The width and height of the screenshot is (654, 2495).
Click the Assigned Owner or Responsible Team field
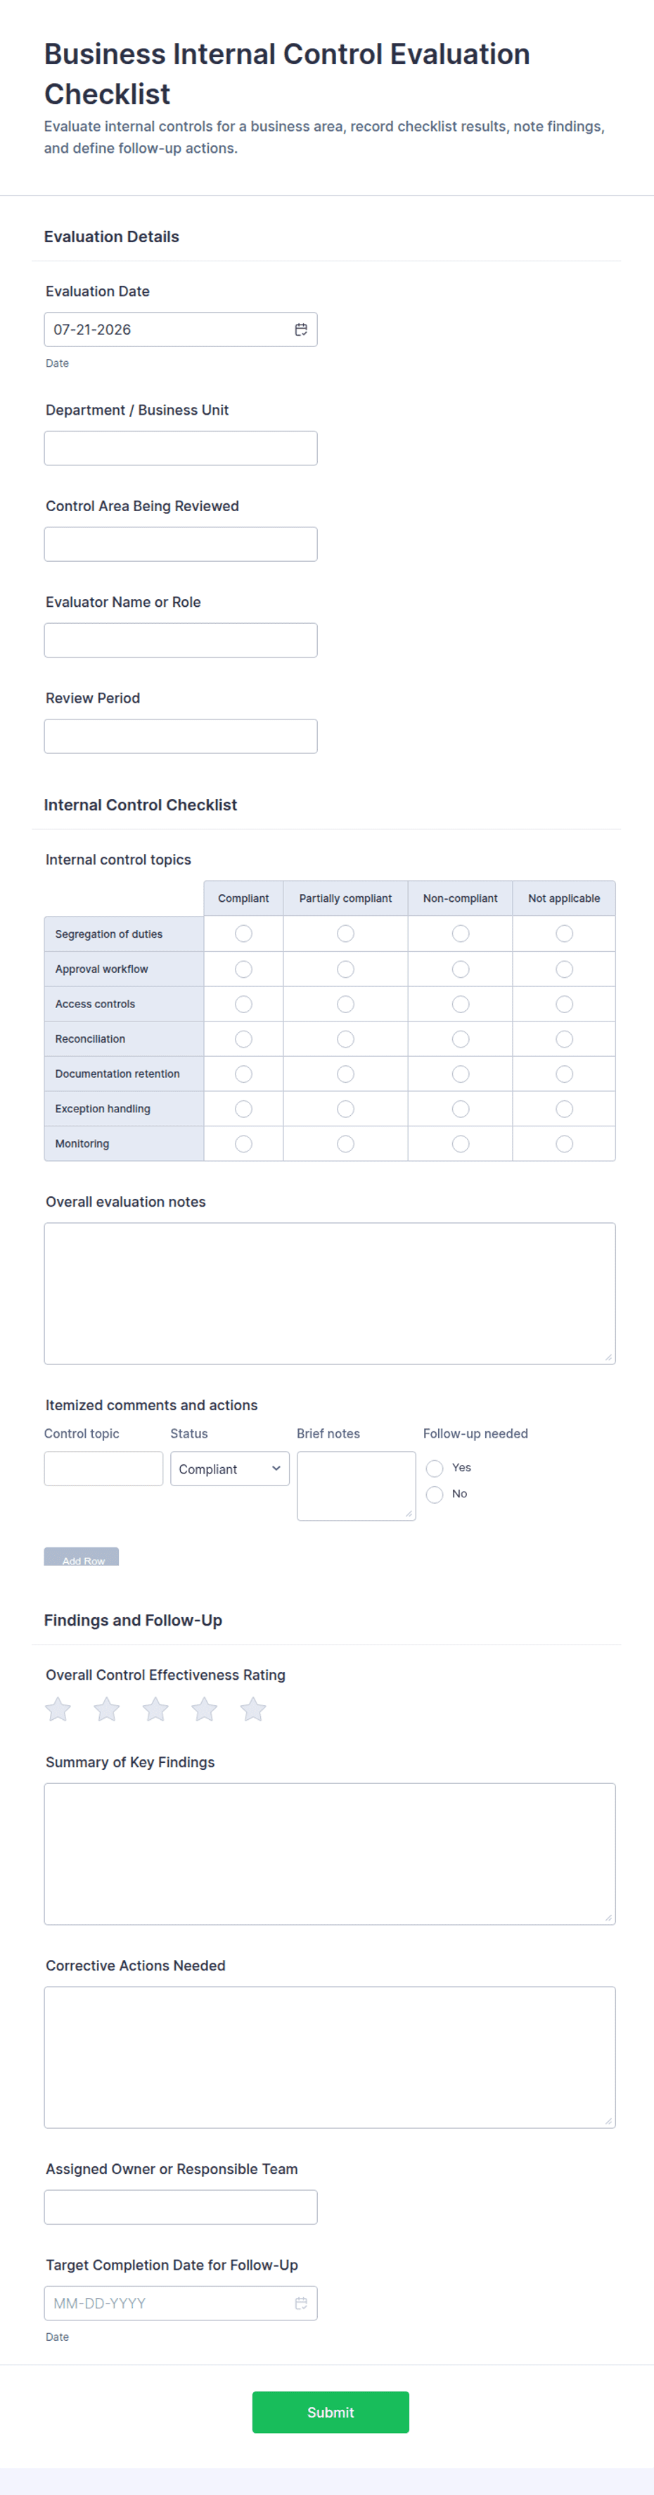(x=181, y=2207)
